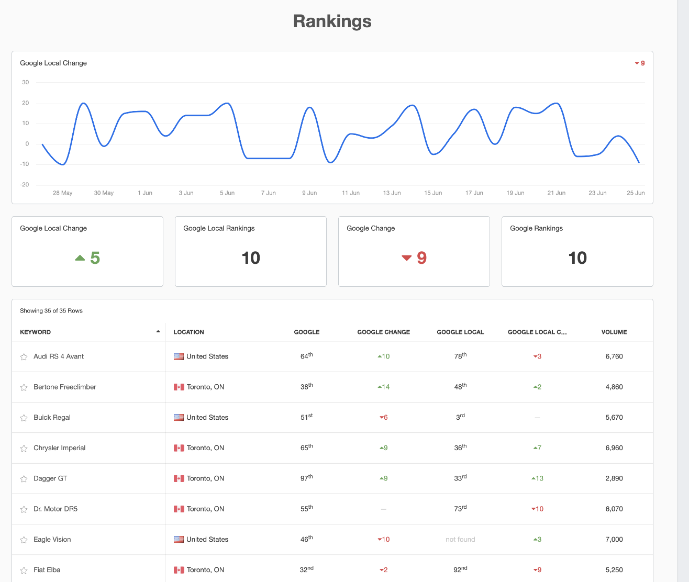
Task: Select the GOOGLE CHANGE column header
Action: 384,332
